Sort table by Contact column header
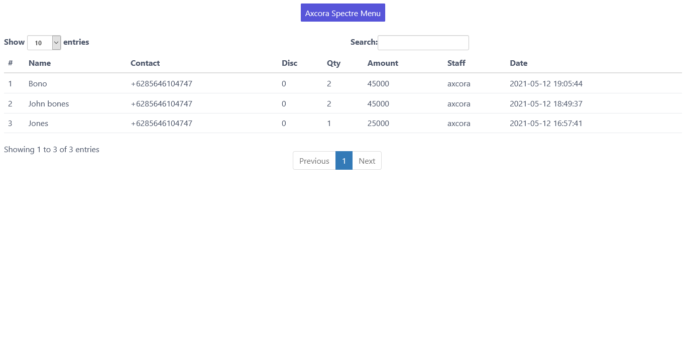This screenshot has height=348, width=686. pyautogui.click(x=145, y=63)
